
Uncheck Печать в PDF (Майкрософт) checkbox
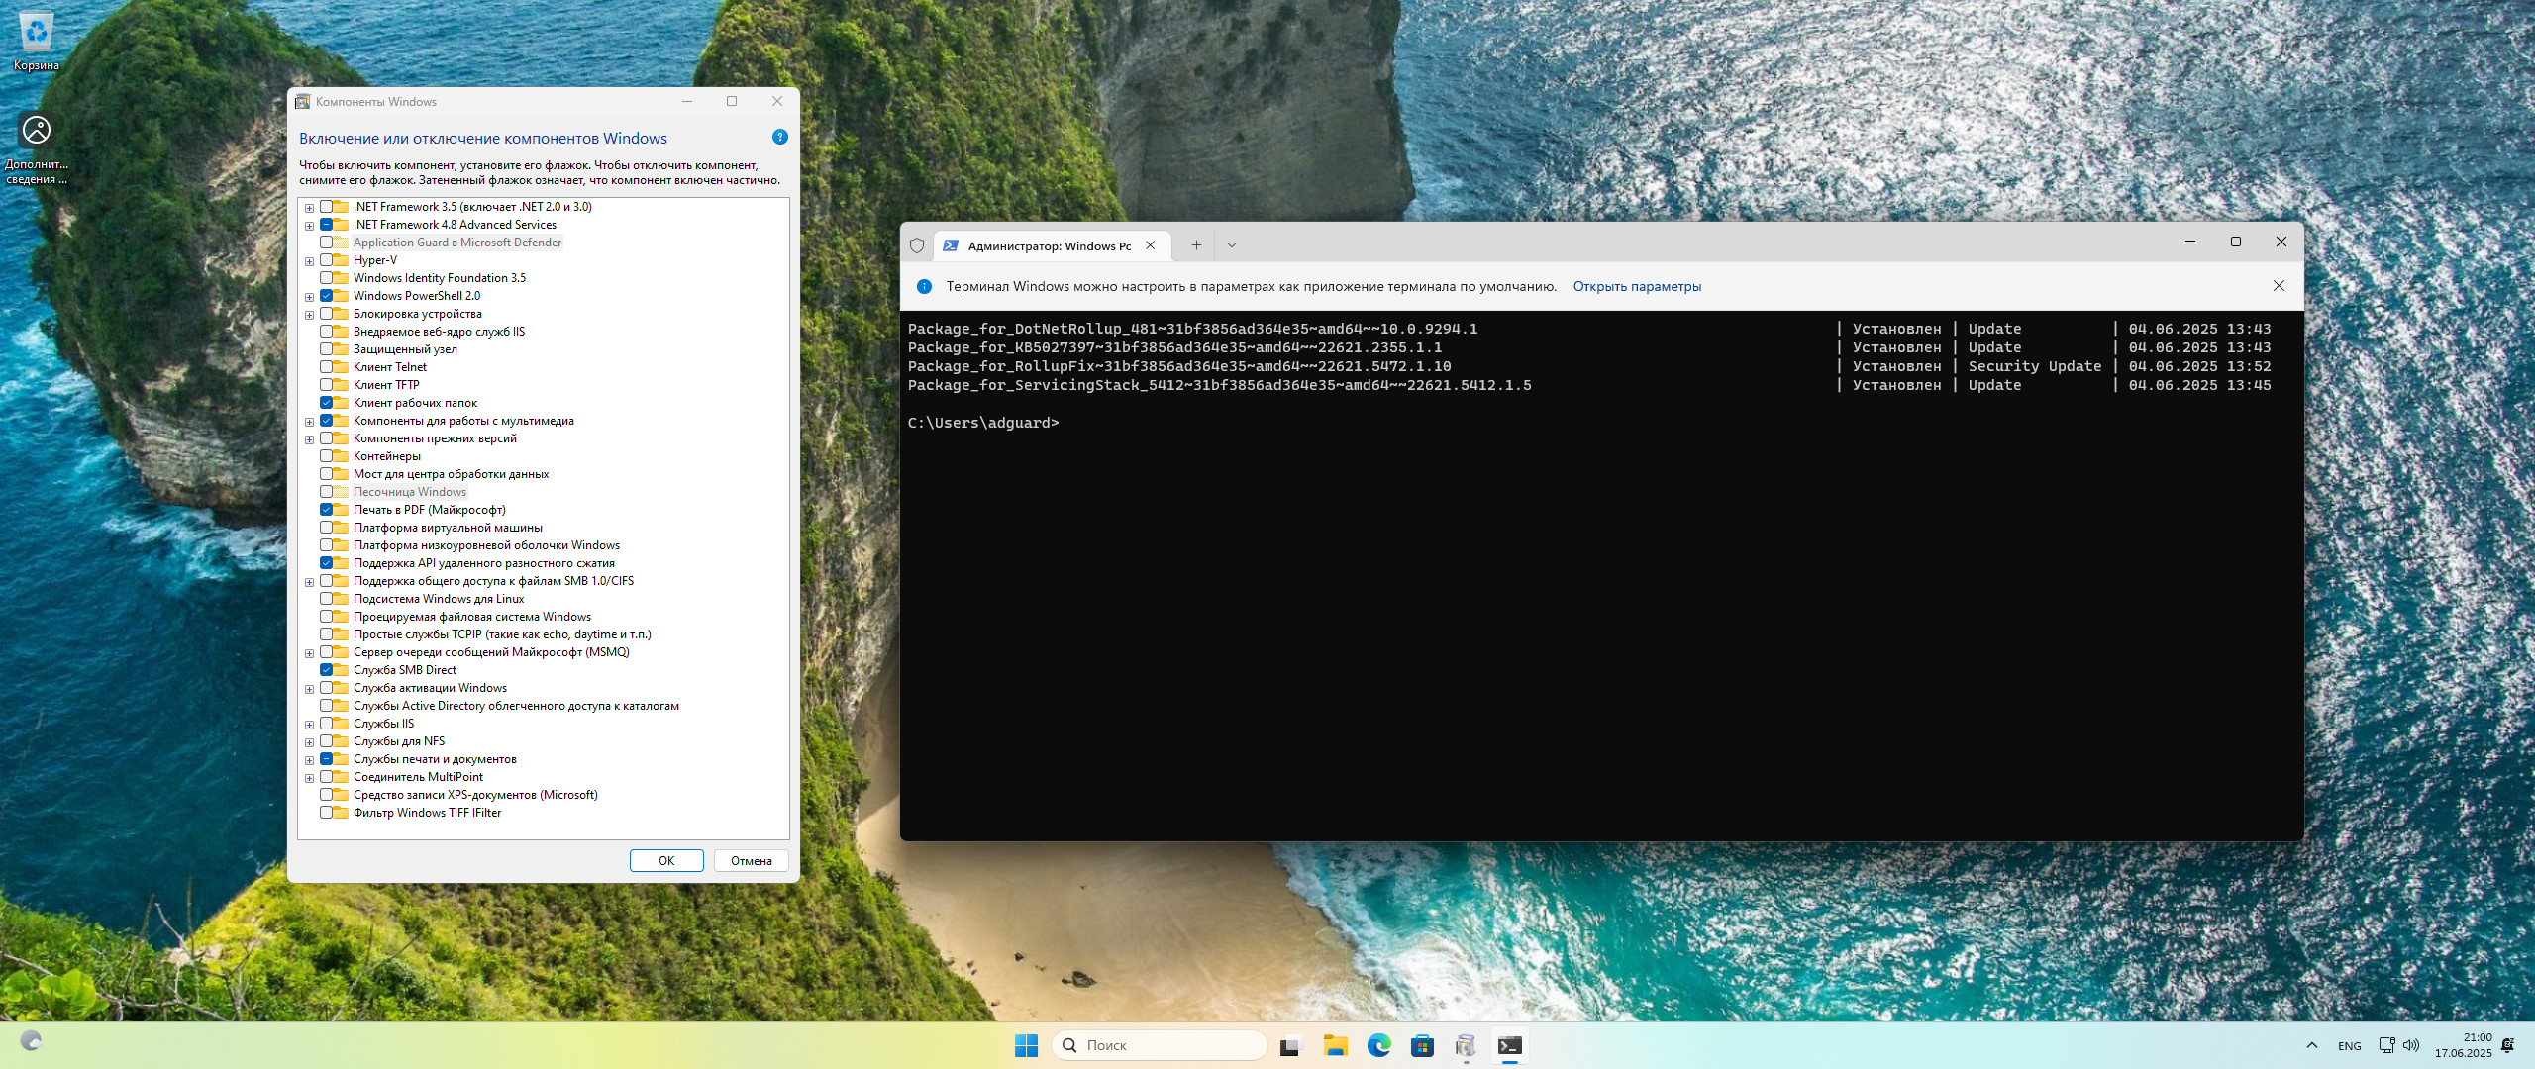(x=326, y=510)
